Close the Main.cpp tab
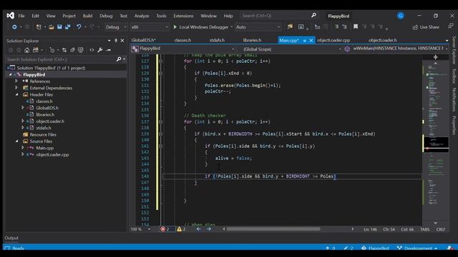Screen dimensions: 458x257 (x=311, y=41)
